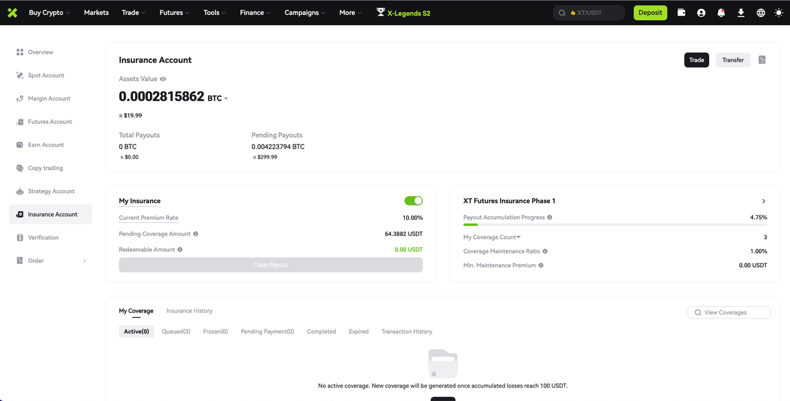
Task: Click the Payout Accumulation progress bar
Action: click(615, 225)
